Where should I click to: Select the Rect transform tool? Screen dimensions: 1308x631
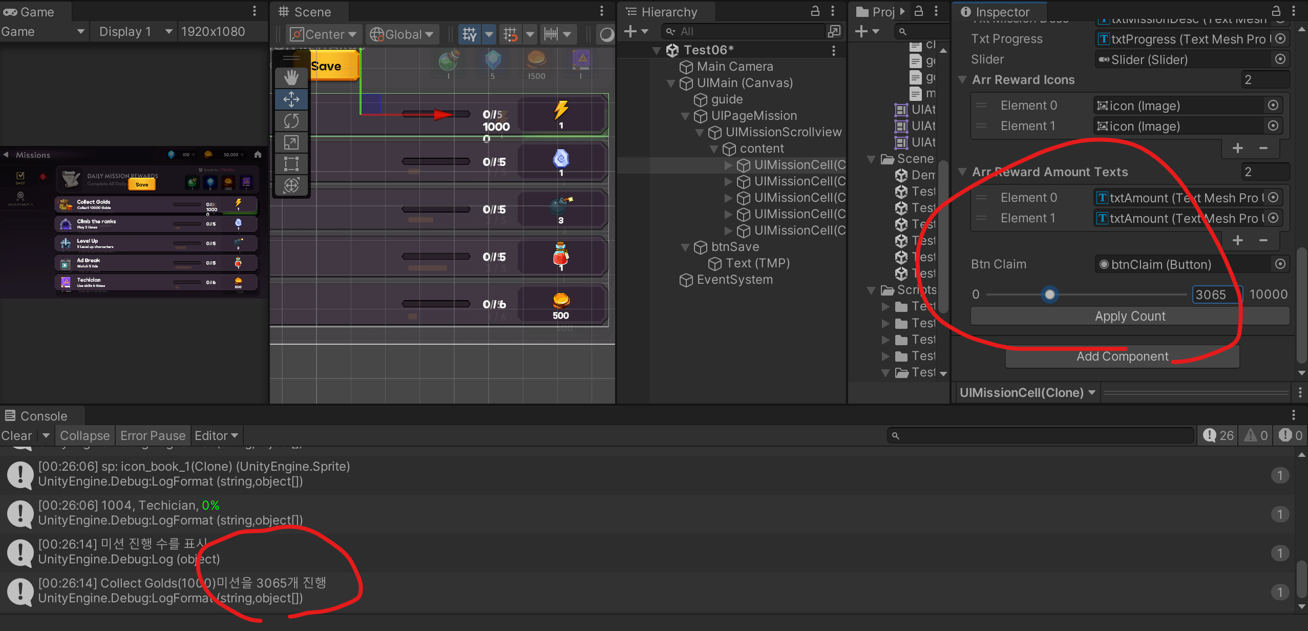[x=291, y=164]
